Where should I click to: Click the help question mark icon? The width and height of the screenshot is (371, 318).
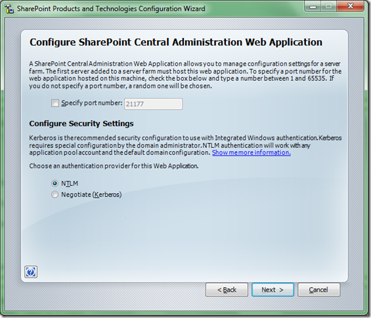pos(31,271)
